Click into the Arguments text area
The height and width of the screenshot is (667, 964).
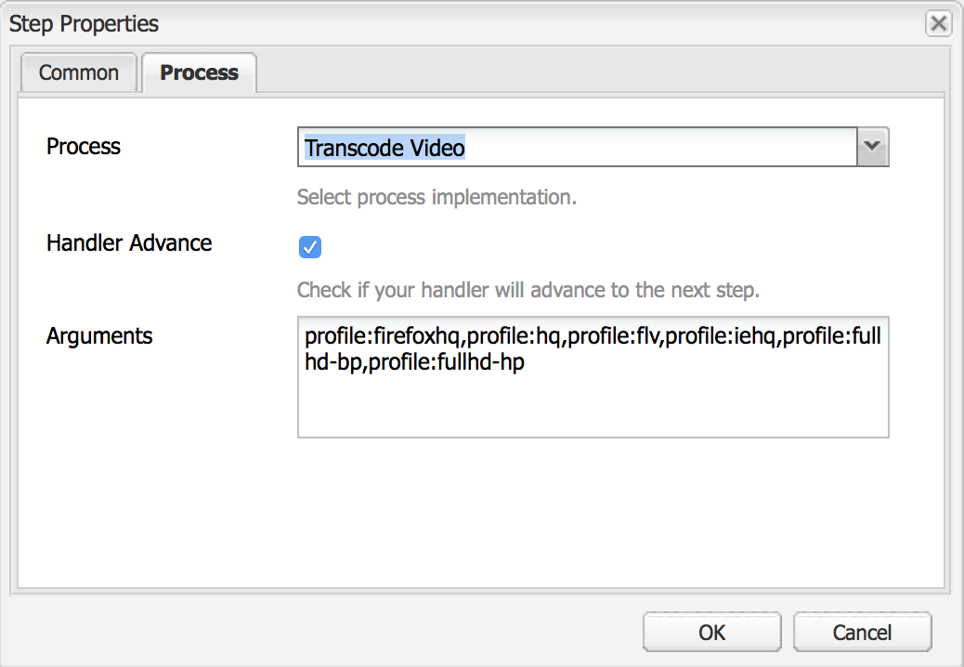click(x=593, y=377)
